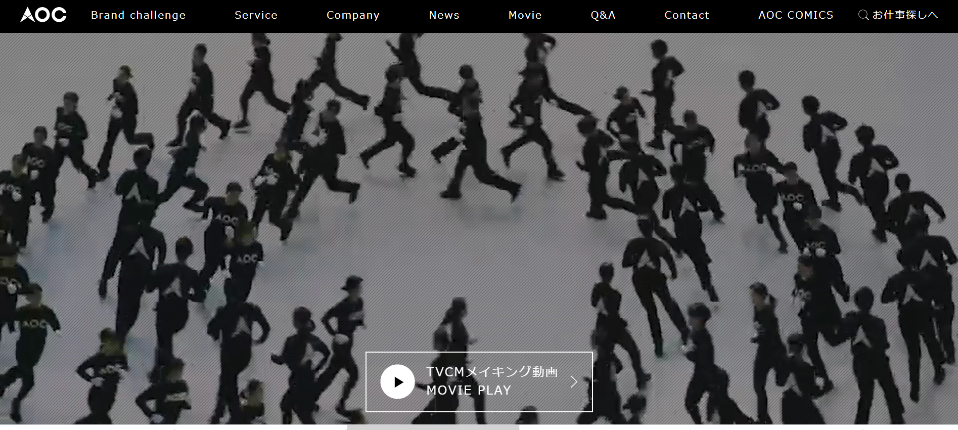
Task: Navigate to the Contact page
Action: pyautogui.click(x=687, y=15)
